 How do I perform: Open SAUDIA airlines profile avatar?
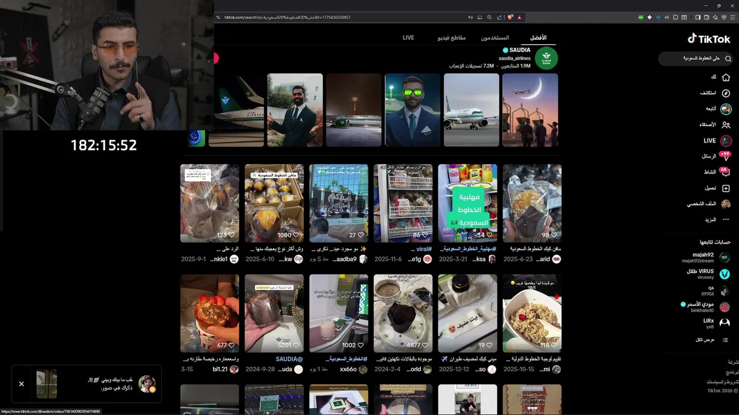tap(546, 59)
